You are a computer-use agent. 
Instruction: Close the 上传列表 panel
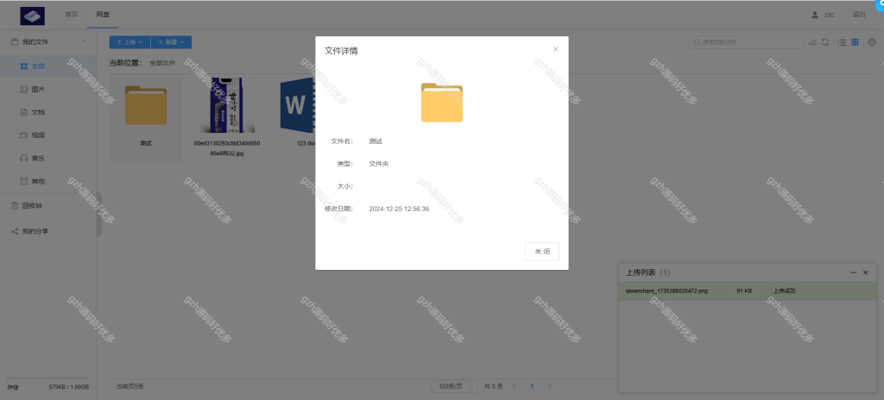865,272
